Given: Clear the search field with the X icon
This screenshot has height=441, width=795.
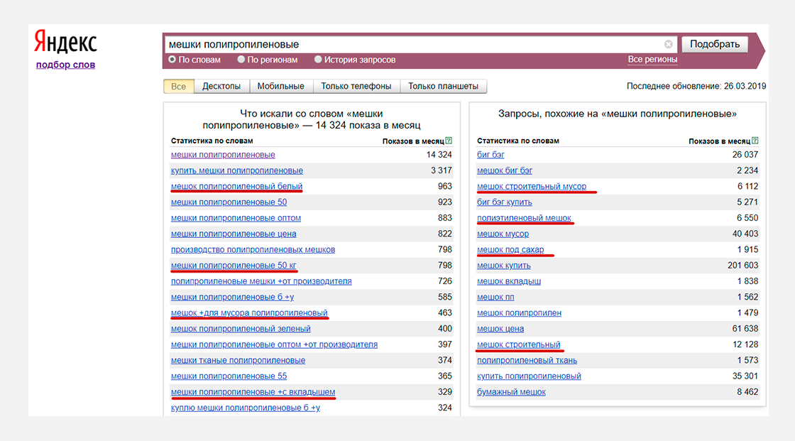Looking at the screenshot, I should pos(668,44).
